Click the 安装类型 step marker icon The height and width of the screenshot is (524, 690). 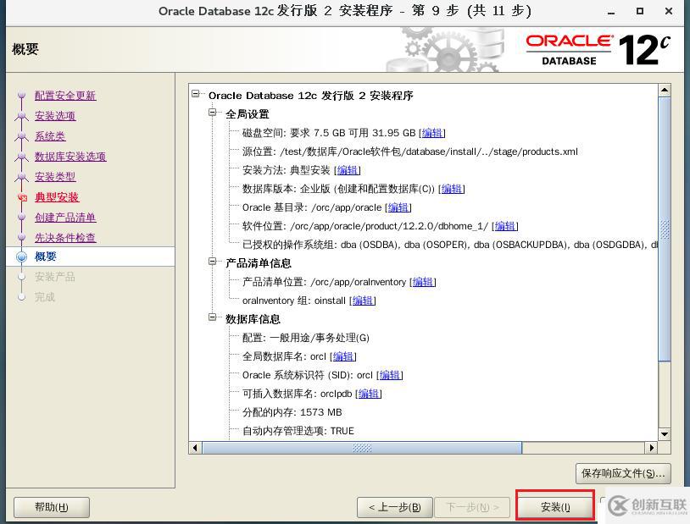coord(21,177)
